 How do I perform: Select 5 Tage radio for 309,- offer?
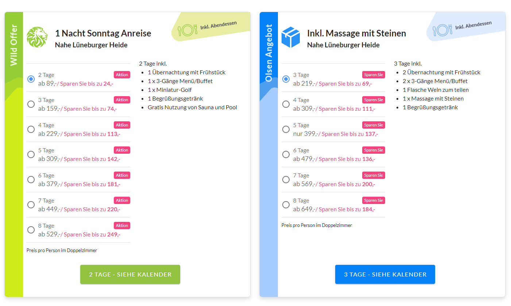point(31,154)
